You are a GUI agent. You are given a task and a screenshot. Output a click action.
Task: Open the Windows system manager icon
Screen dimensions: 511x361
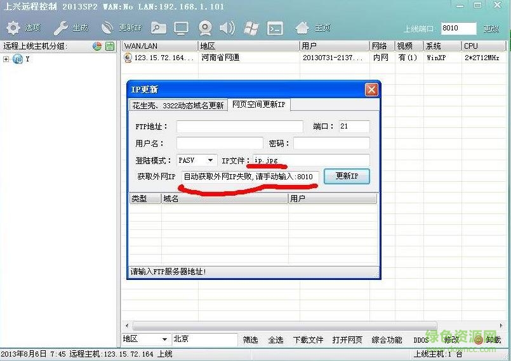(x=251, y=28)
